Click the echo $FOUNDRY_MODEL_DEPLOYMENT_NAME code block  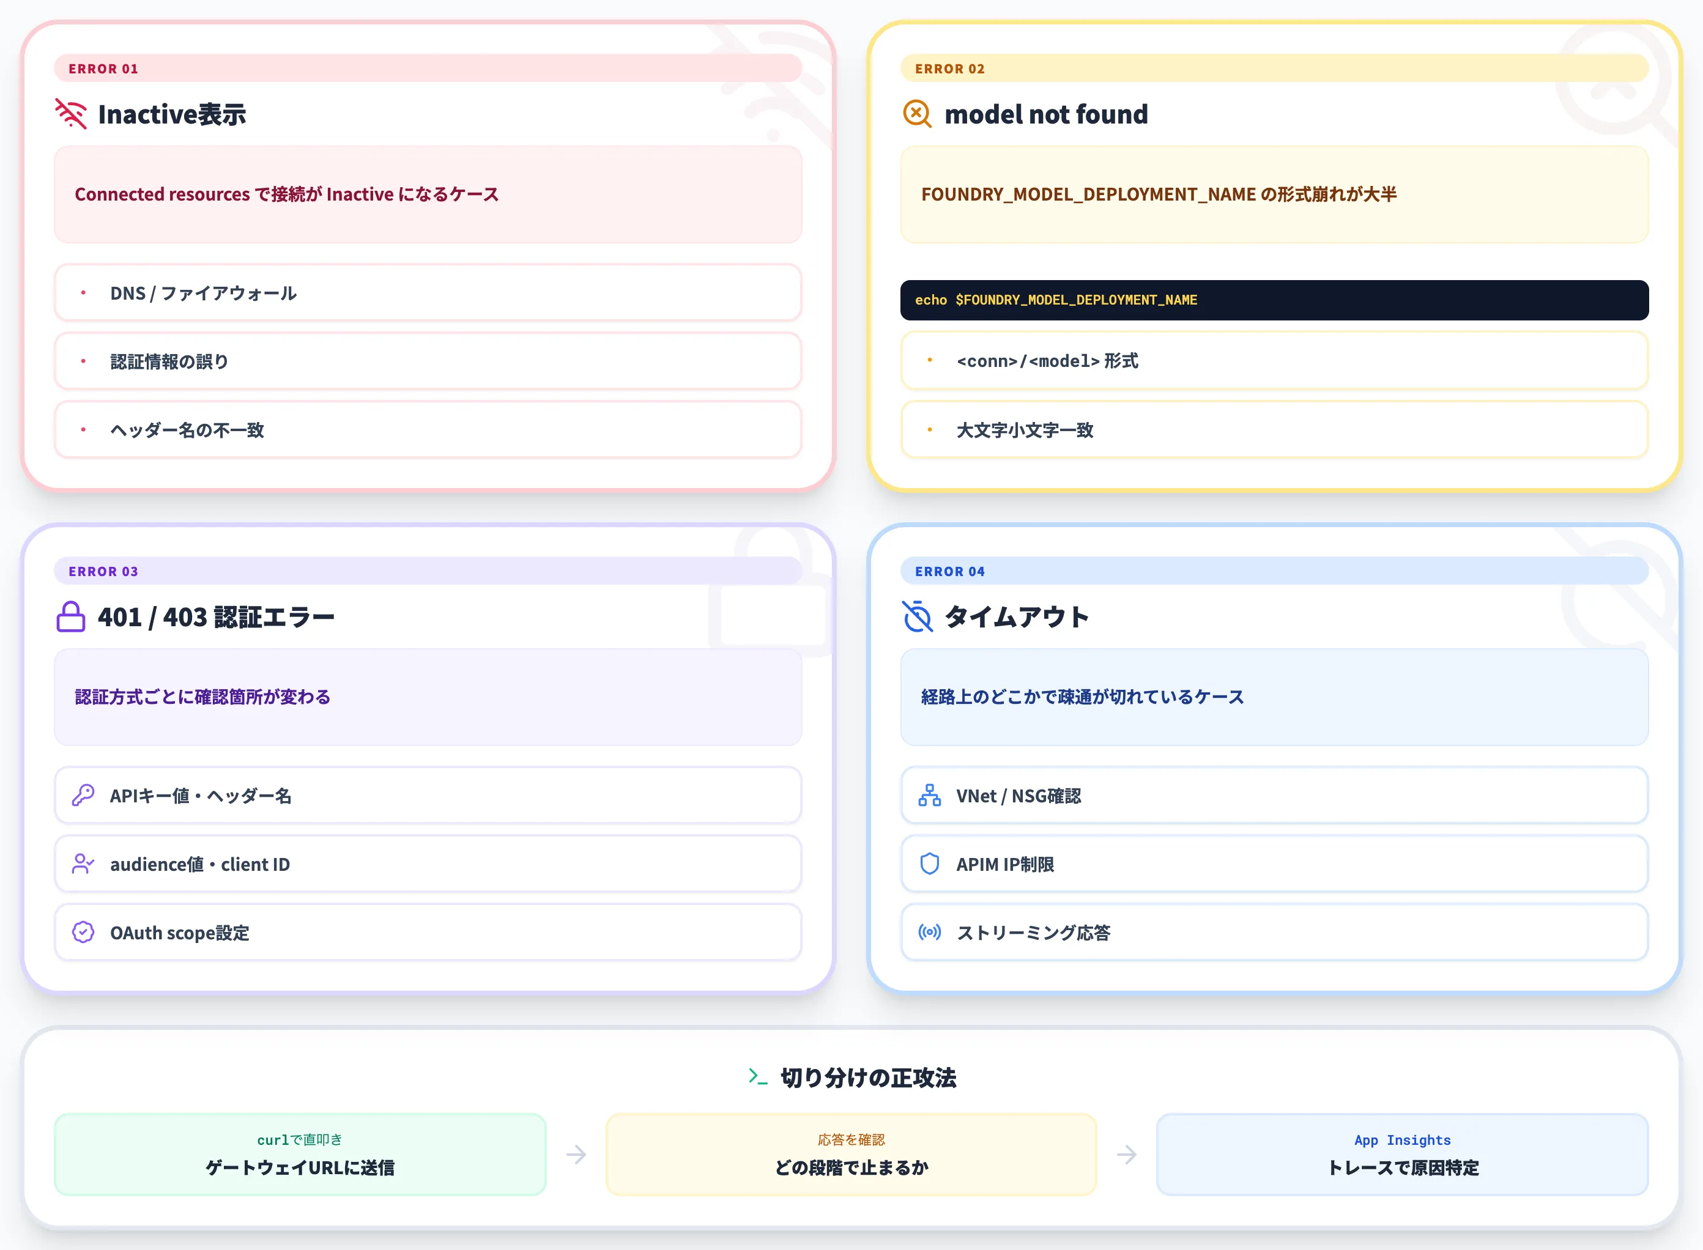pos(1275,300)
